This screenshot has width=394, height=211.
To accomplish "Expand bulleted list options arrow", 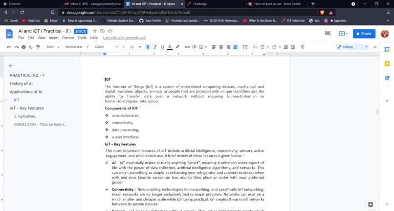I will tap(268, 47).
